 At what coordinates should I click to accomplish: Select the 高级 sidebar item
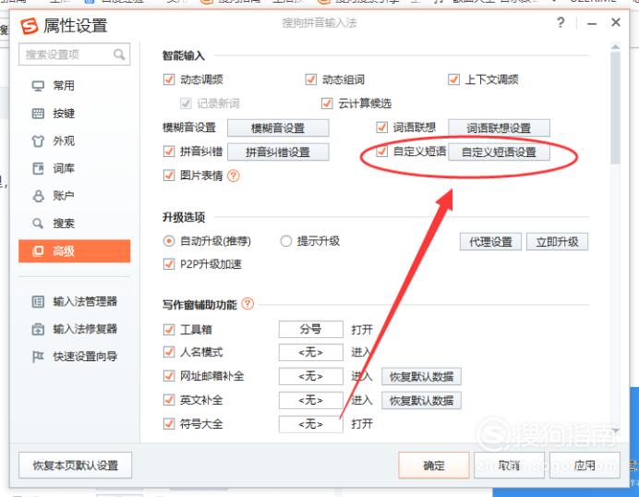tap(75, 251)
